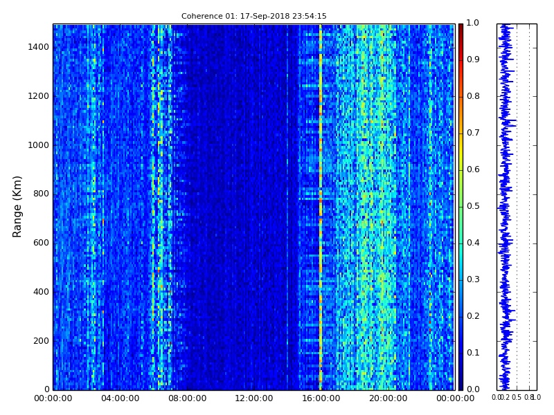The image size is (554, 415).
Task: Click the 16:00:00 time axis label
Action: point(321,398)
